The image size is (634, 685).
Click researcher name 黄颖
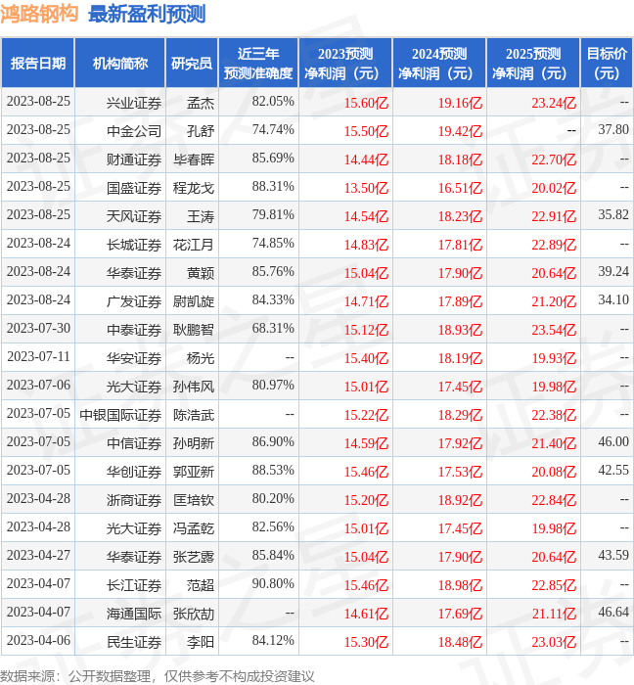(201, 273)
